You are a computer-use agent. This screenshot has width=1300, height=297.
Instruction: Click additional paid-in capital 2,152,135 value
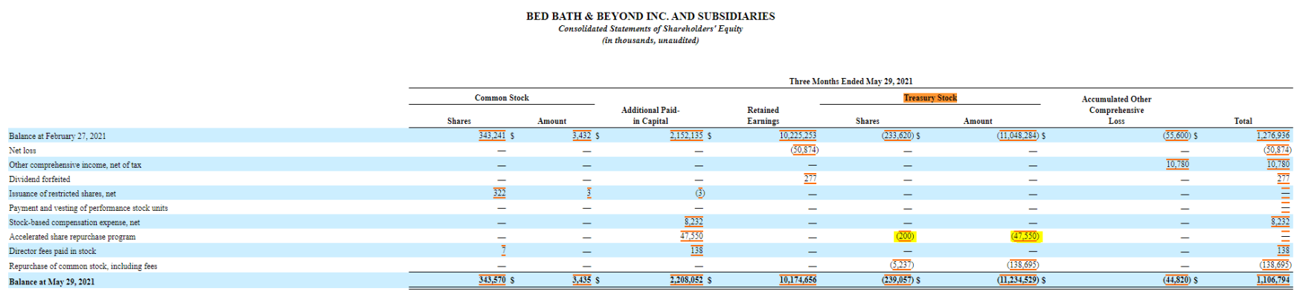(x=686, y=136)
